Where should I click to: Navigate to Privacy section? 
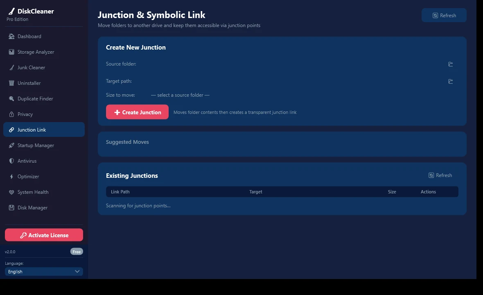[44, 114]
